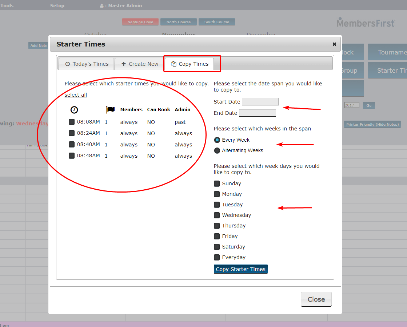Check the Wednesday weekday checkbox
407x327 pixels.
(217, 215)
